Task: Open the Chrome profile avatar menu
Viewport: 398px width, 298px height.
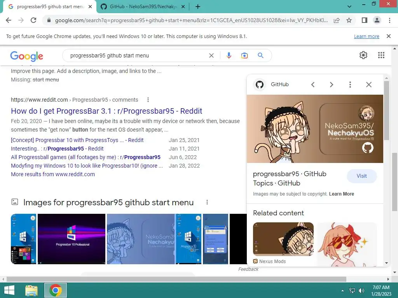Action: click(x=377, y=20)
